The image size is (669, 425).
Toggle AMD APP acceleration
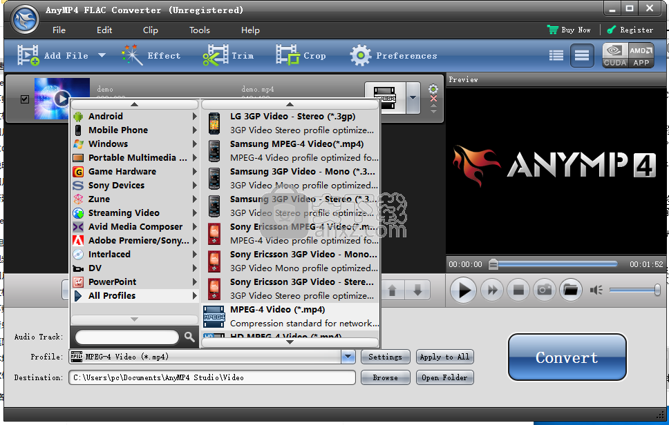(x=641, y=55)
